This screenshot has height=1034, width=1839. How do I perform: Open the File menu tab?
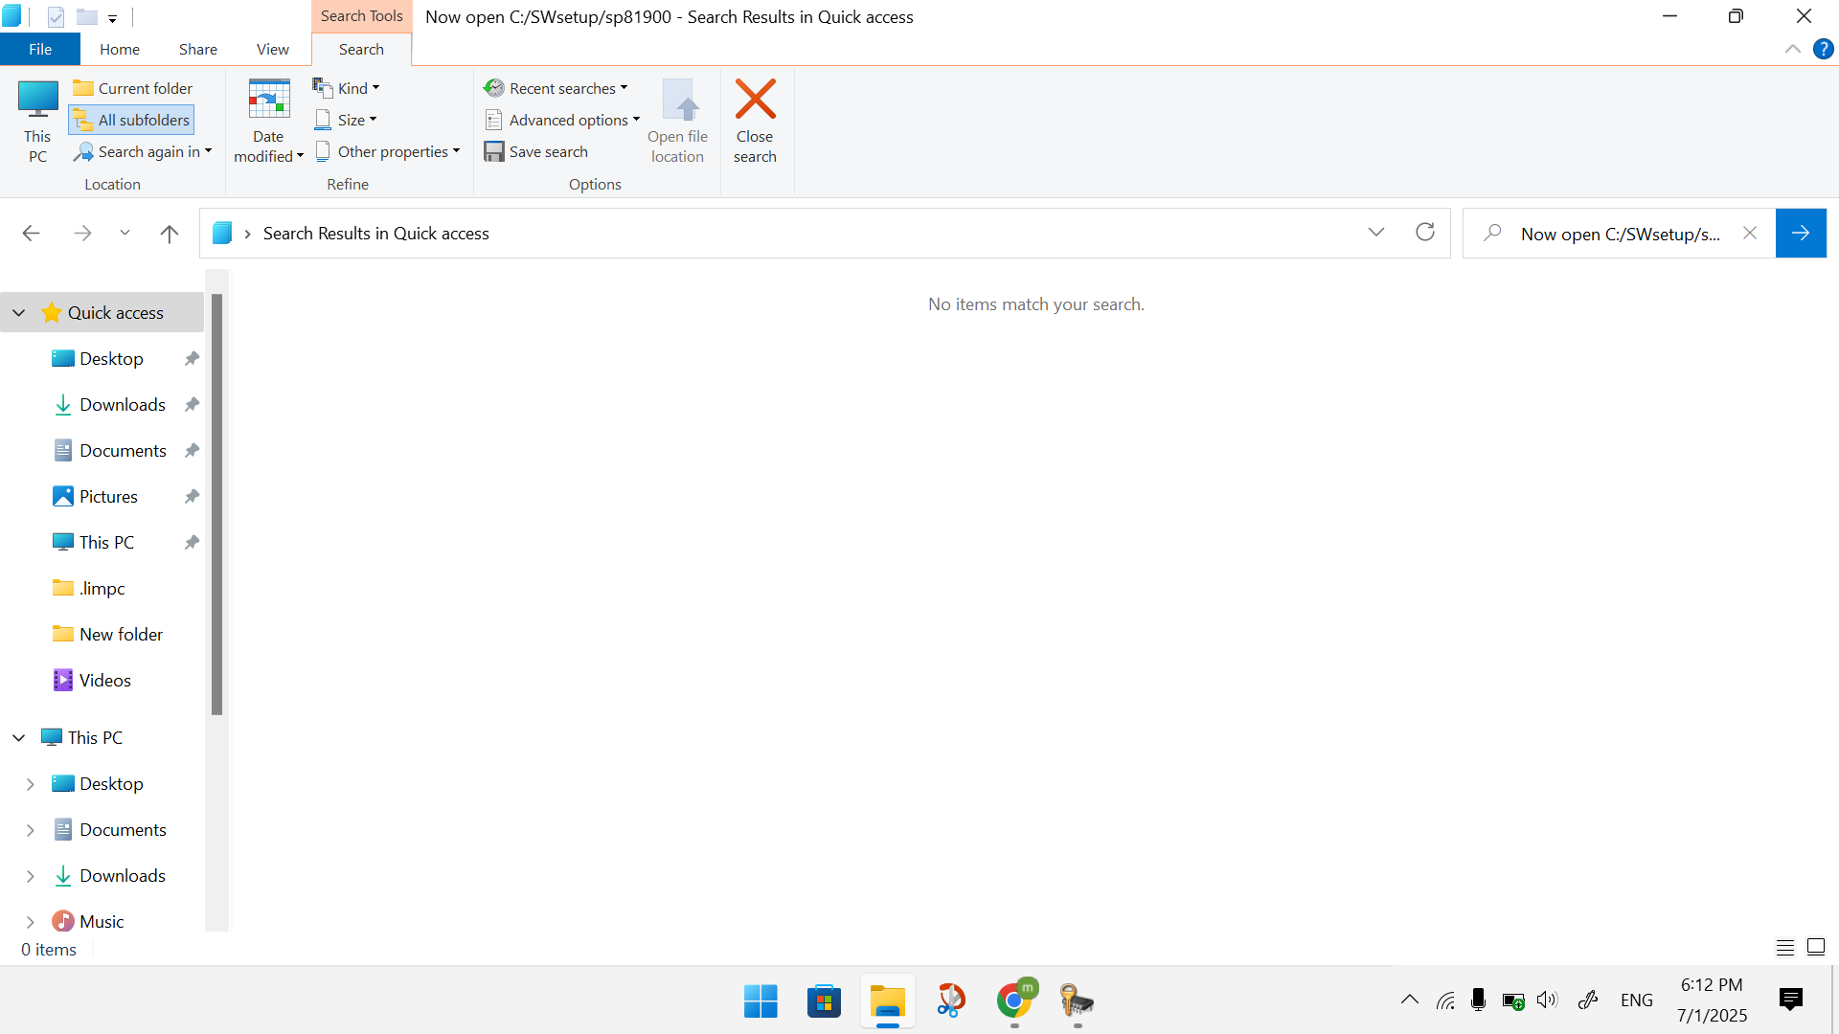click(x=40, y=49)
